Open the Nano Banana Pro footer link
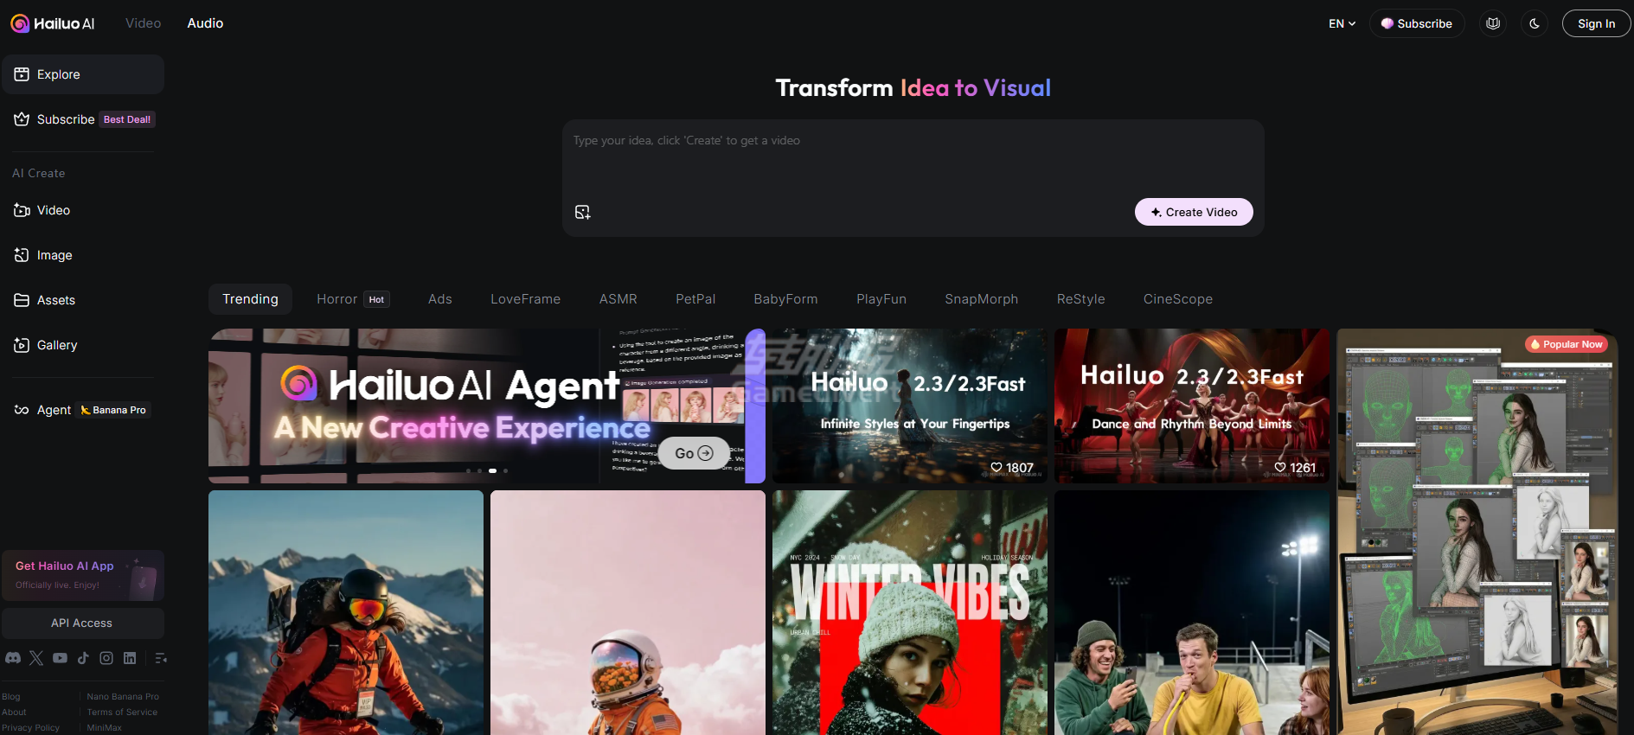Viewport: 1634px width, 735px height. point(123,697)
